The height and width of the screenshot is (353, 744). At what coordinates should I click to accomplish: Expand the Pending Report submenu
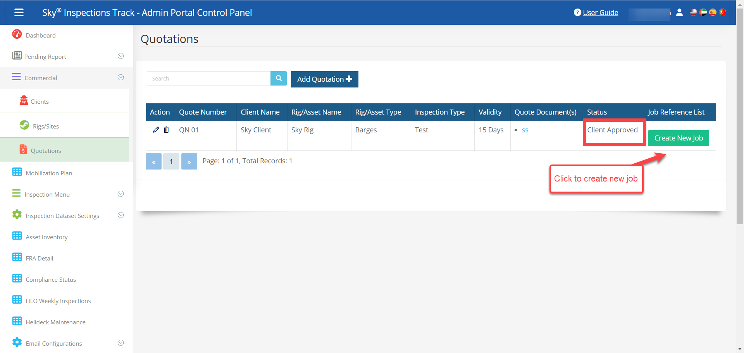pos(121,56)
